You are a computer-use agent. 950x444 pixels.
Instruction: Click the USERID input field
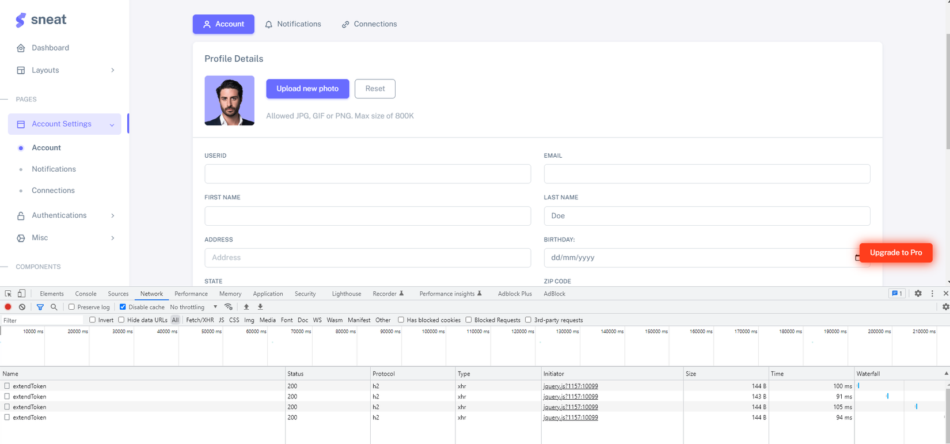click(367, 174)
